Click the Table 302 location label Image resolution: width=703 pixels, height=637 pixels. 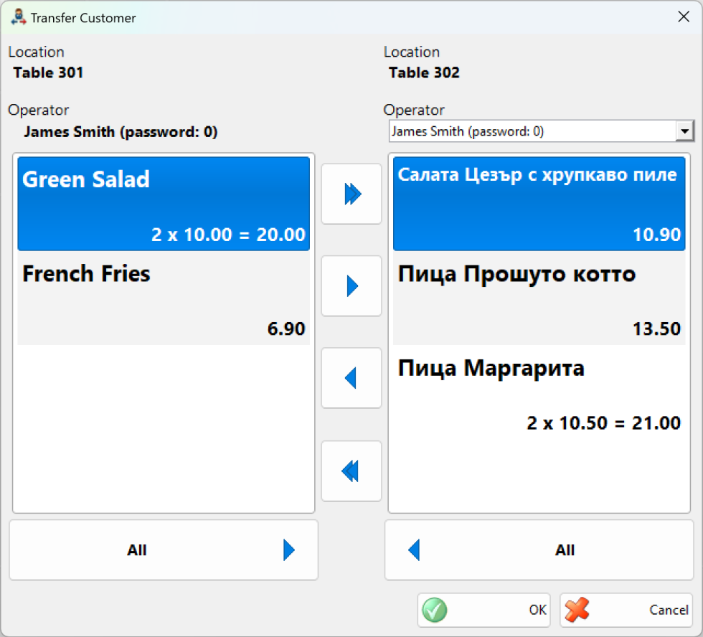(x=424, y=72)
